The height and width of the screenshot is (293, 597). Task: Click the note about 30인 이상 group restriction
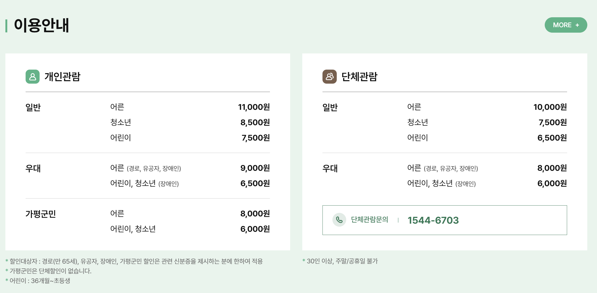pyautogui.click(x=341, y=261)
